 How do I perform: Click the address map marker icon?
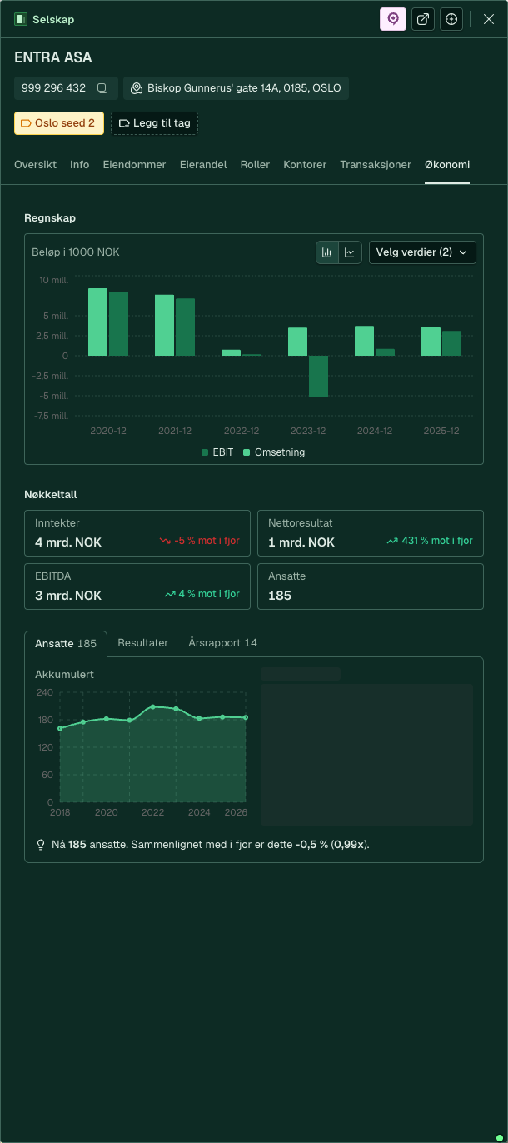(137, 88)
